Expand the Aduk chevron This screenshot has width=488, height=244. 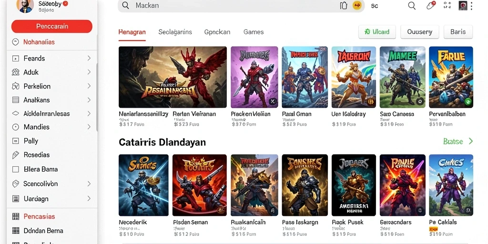[89, 72]
